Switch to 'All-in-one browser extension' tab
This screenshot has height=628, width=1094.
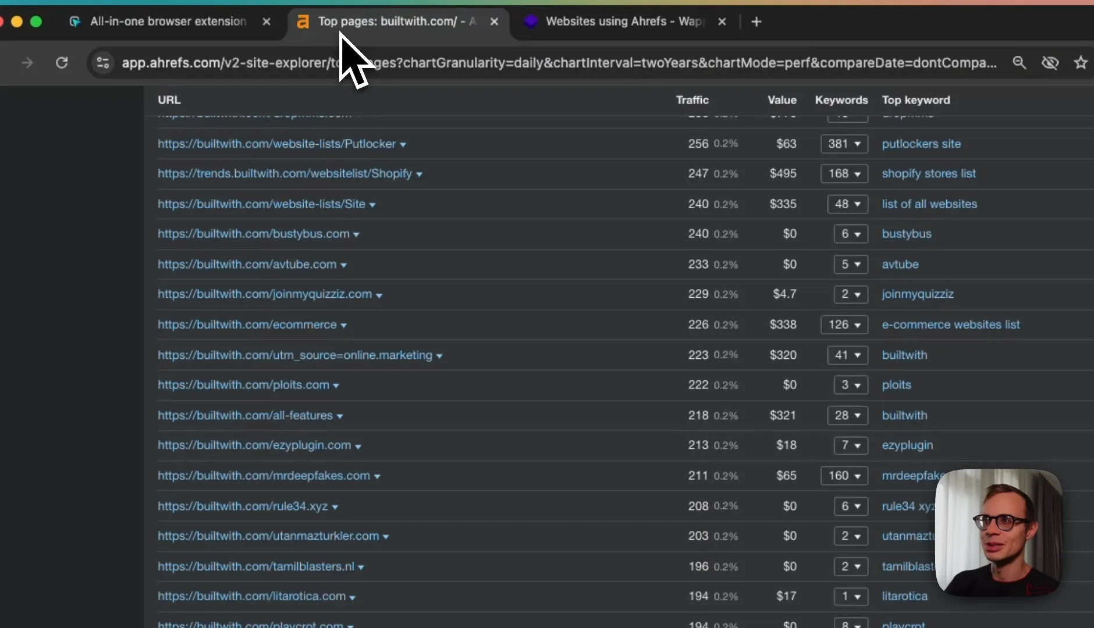click(168, 22)
